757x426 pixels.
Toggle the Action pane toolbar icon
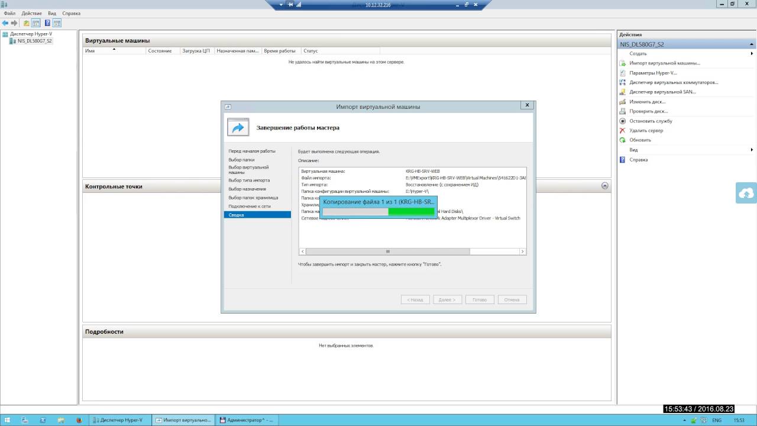point(57,23)
